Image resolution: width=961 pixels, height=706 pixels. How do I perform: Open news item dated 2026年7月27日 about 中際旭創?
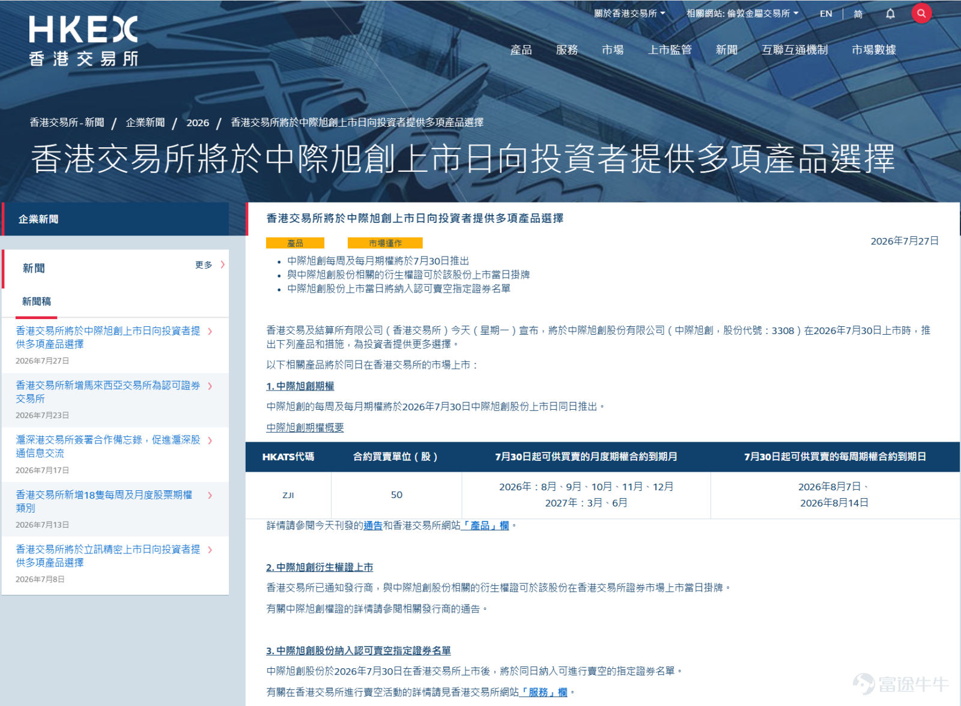(x=108, y=337)
